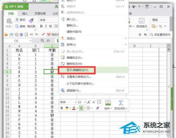Click the increase font size icon in the mini toolbar
Screen dimensions: 176x138
[89, 102]
